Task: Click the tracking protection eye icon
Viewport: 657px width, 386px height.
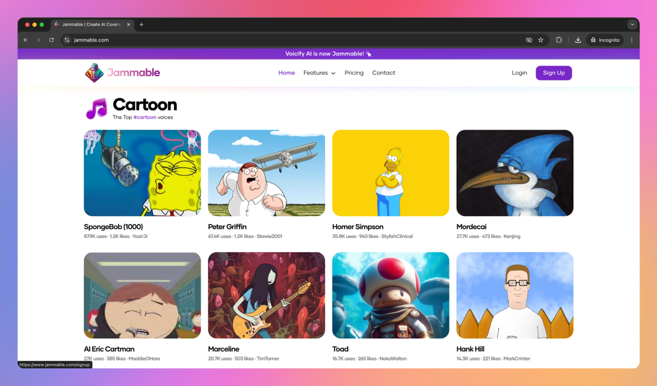Action: point(529,40)
